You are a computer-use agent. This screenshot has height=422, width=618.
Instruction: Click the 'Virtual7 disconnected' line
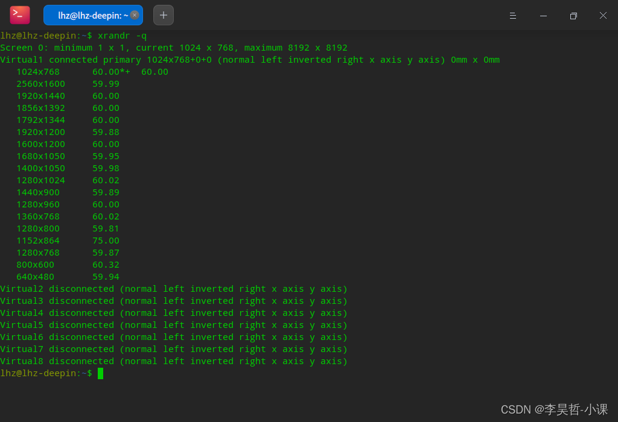click(174, 349)
